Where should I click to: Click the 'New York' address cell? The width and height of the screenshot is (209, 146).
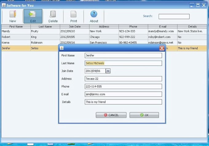click(x=104, y=31)
